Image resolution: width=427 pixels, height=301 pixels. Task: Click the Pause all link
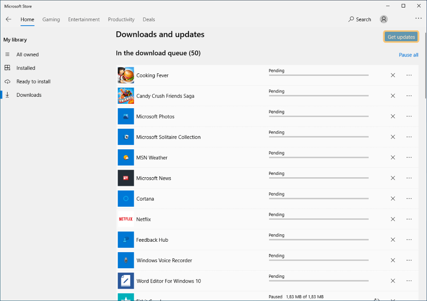[408, 55]
